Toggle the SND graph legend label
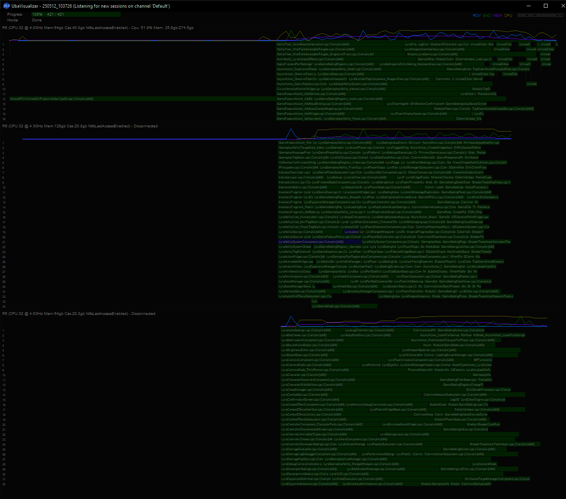The image size is (566, 499). point(487,16)
